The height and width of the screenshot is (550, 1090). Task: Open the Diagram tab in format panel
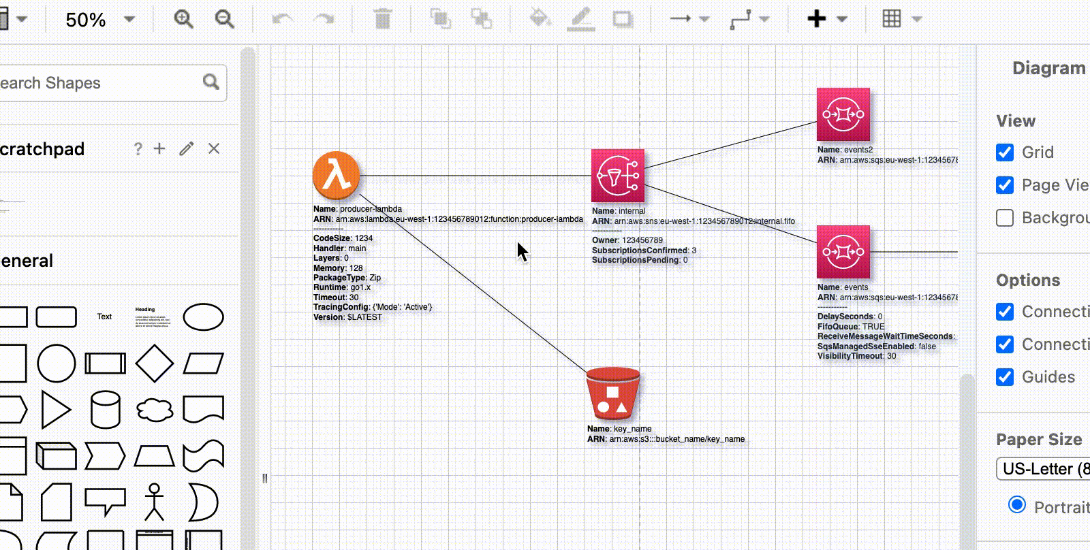[x=1049, y=68]
